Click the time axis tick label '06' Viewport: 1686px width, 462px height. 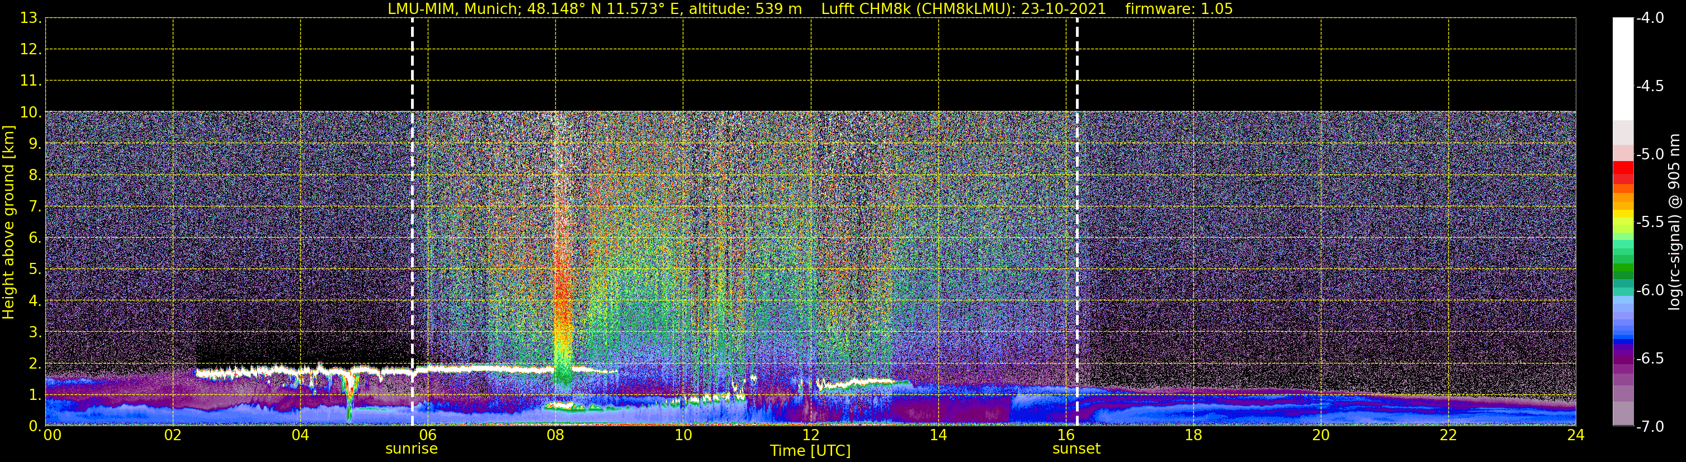tap(428, 435)
